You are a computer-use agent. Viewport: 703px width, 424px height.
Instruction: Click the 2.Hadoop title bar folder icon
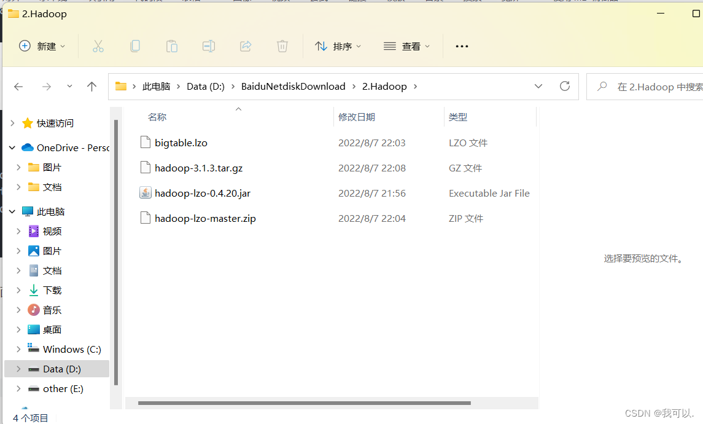coord(14,14)
